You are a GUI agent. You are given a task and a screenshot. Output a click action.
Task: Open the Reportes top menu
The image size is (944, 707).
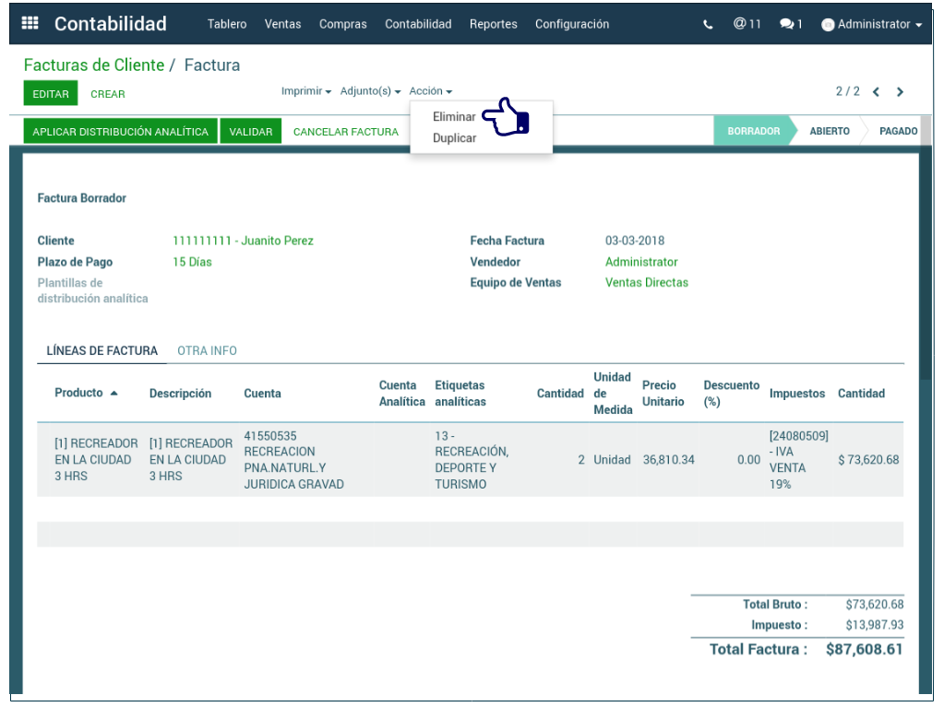click(493, 24)
